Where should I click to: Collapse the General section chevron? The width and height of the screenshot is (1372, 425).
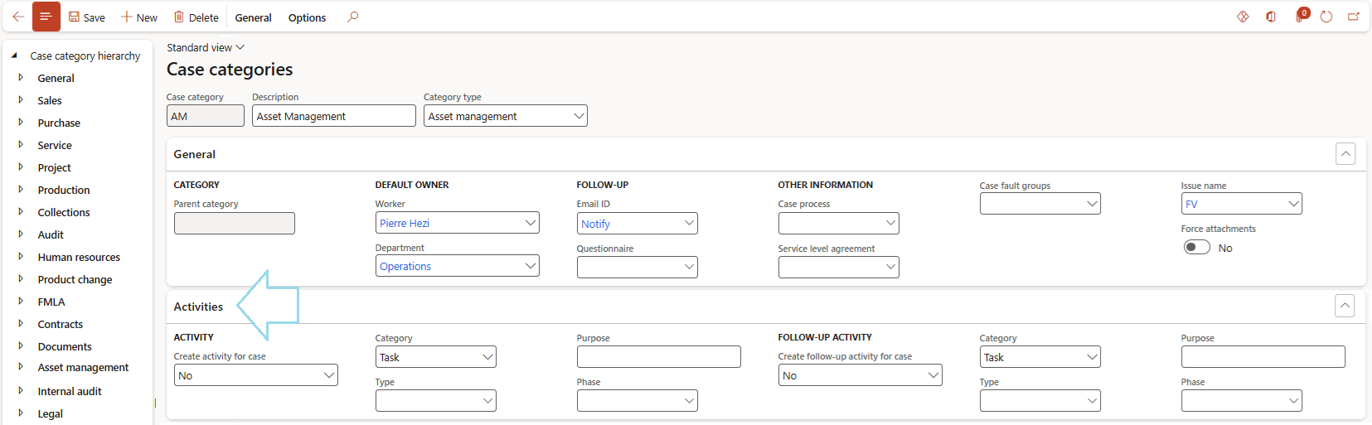point(1345,154)
